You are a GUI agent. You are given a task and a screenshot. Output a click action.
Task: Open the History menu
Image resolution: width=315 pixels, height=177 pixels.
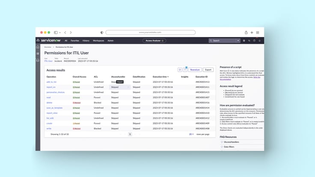point(86,41)
